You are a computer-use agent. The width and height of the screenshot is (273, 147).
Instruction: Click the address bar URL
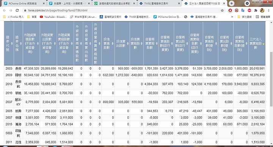pyautogui.click(x=58, y=11)
